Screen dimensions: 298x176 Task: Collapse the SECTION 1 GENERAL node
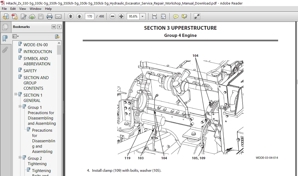pyautogui.click(x=16, y=94)
